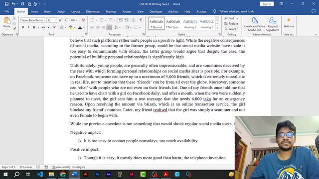Open File Explorer from the taskbar
The height and width of the screenshot is (179, 319).
(51, 174)
